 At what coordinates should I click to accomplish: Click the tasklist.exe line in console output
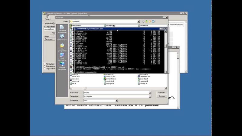(x=116, y=62)
